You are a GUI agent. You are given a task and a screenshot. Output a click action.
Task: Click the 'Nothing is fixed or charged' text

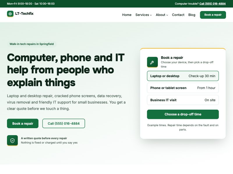tap(49, 143)
